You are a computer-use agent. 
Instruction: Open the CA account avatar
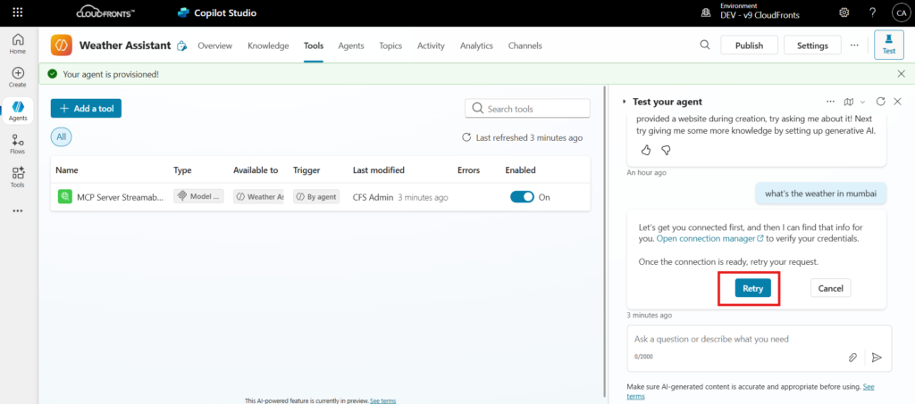pos(900,12)
